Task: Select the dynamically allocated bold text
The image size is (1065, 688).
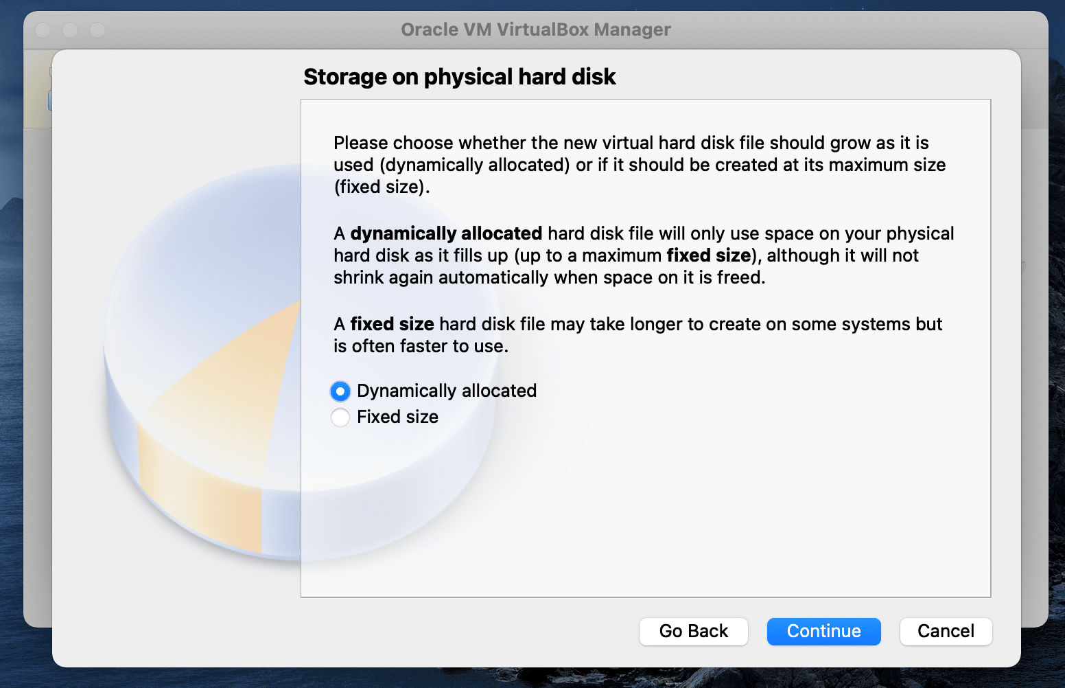Action: [445, 233]
